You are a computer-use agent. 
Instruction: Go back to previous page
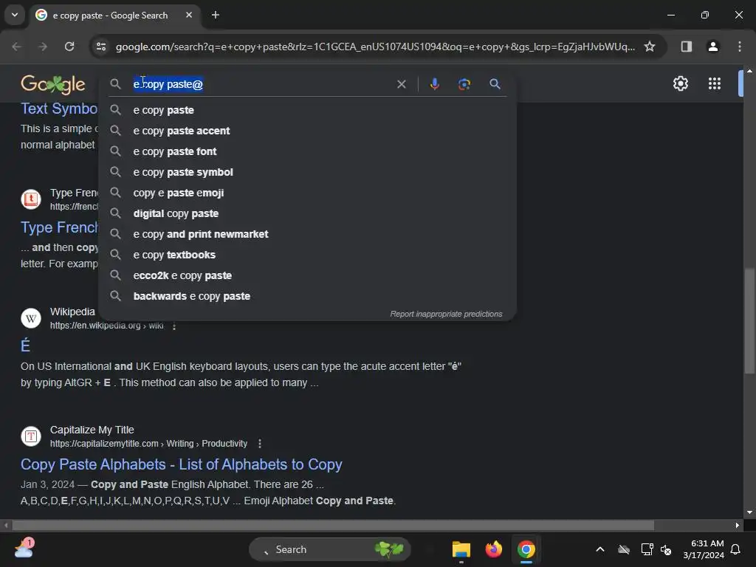[16, 47]
